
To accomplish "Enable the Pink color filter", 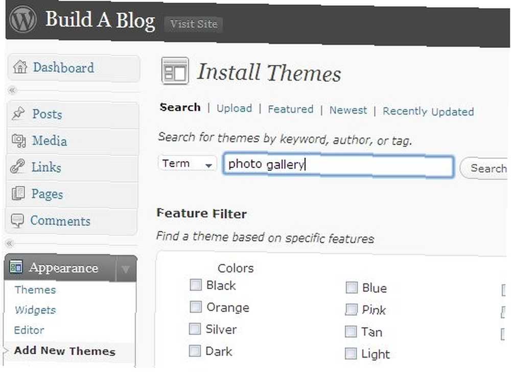I will pyautogui.click(x=352, y=309).
